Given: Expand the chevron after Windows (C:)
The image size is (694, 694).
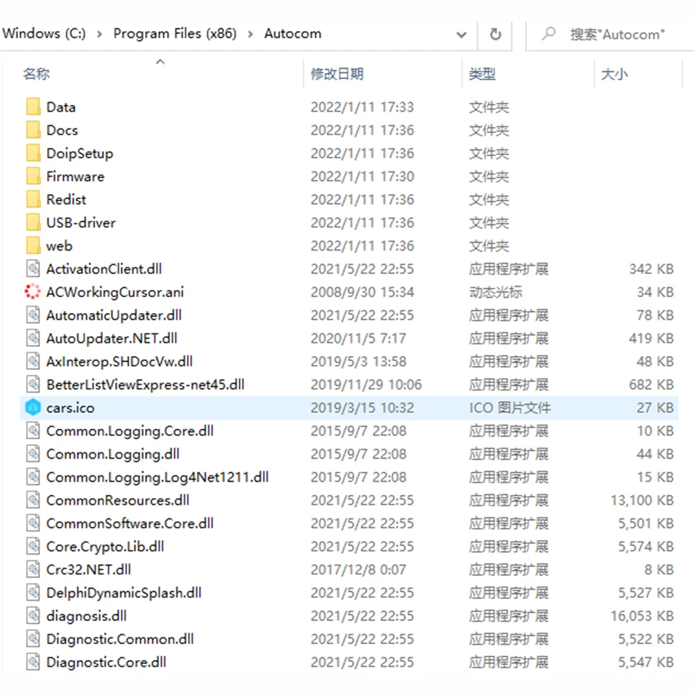Looking at the screenshot, I should pyautogui.click(x=99, y=34).
